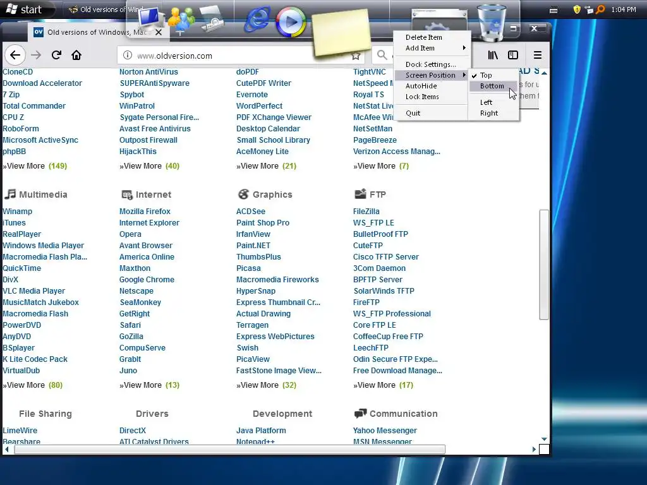The image size is (647, 485).
Task: Click the site info icon in address bar
Action: tap(128, 56)
